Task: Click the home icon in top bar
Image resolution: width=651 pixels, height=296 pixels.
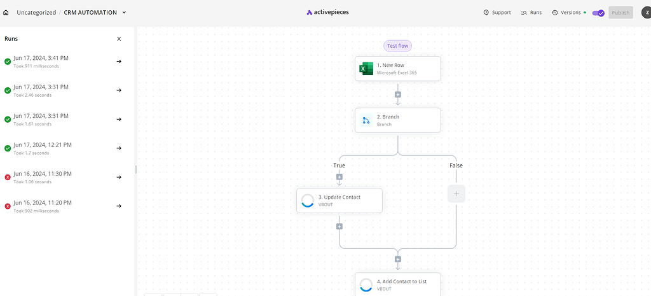Action: (6, 12)
